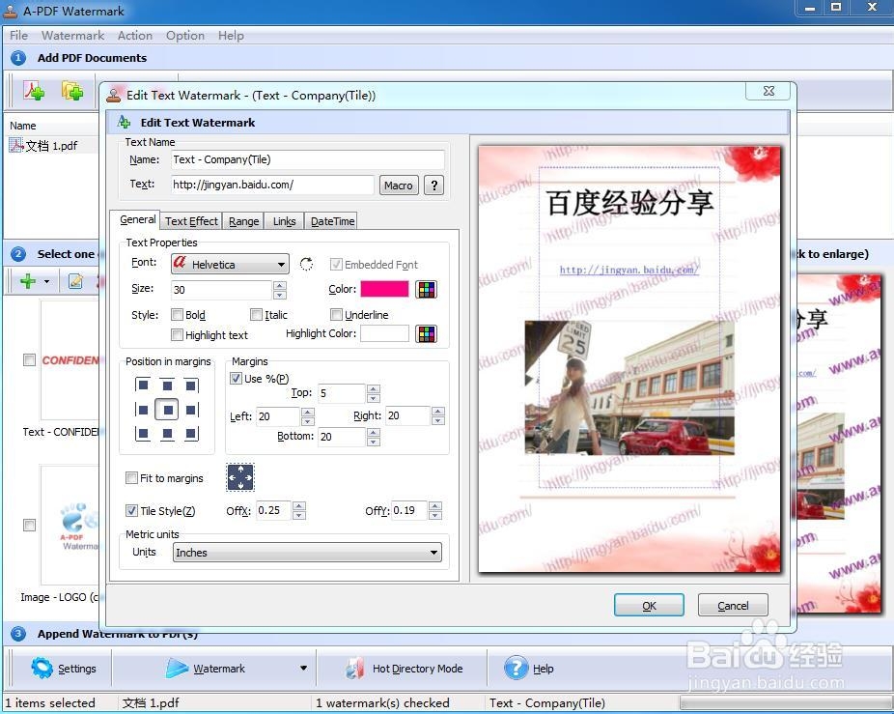Viewport: 894px width, 714px height.
Task: Click the font refresh circular icon
Action: (306, 264)
